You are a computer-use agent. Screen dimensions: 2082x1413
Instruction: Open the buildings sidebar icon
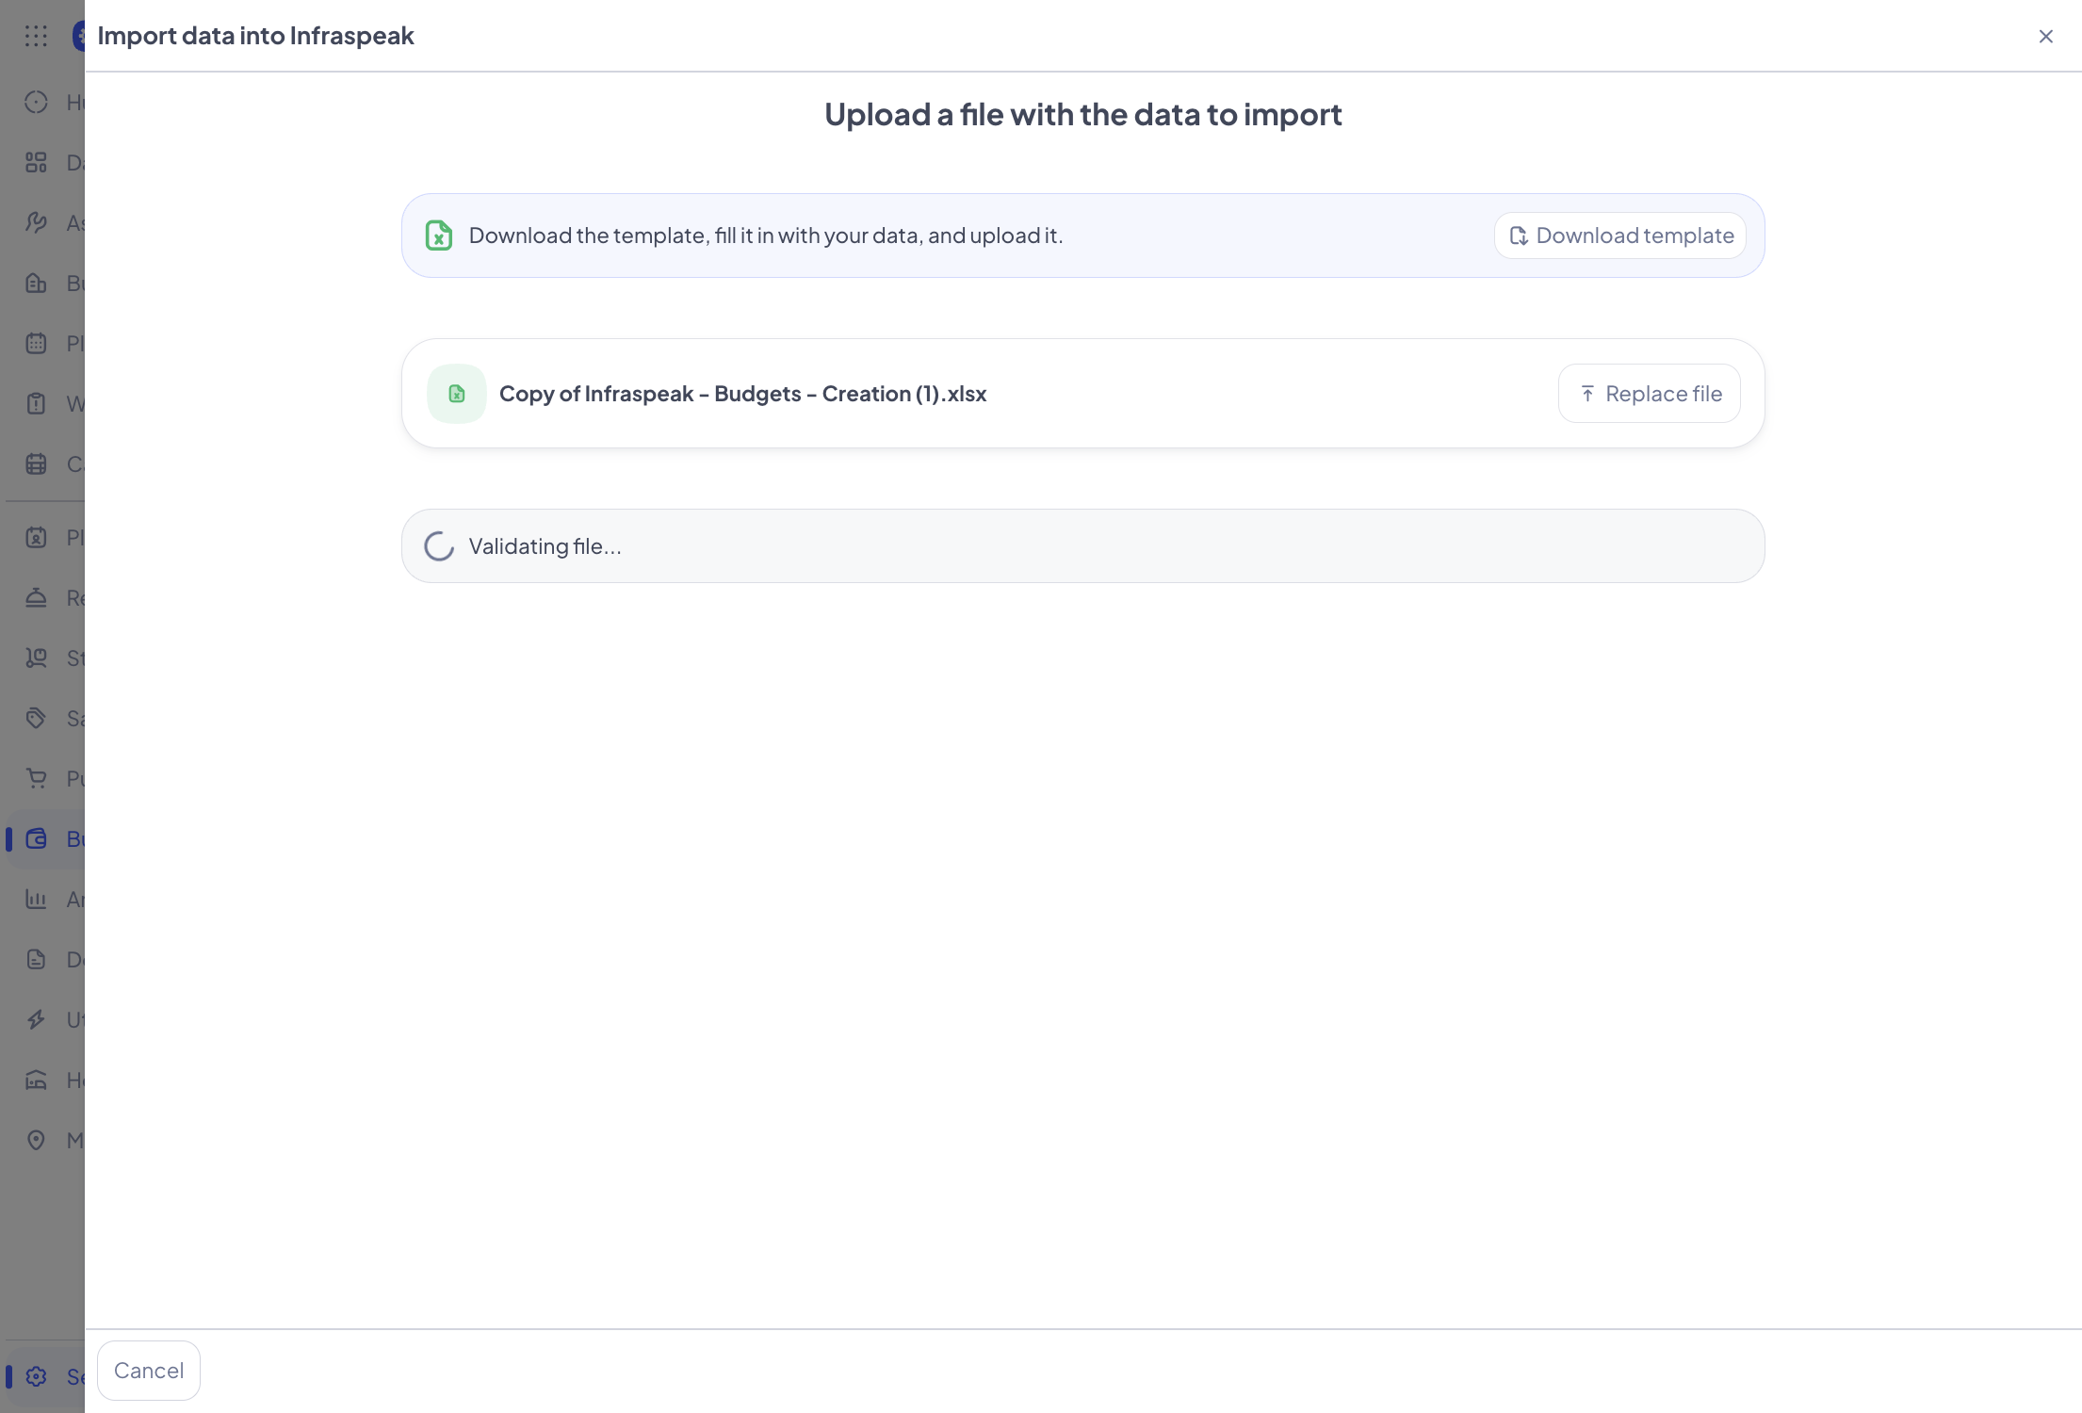pos(36,284)
